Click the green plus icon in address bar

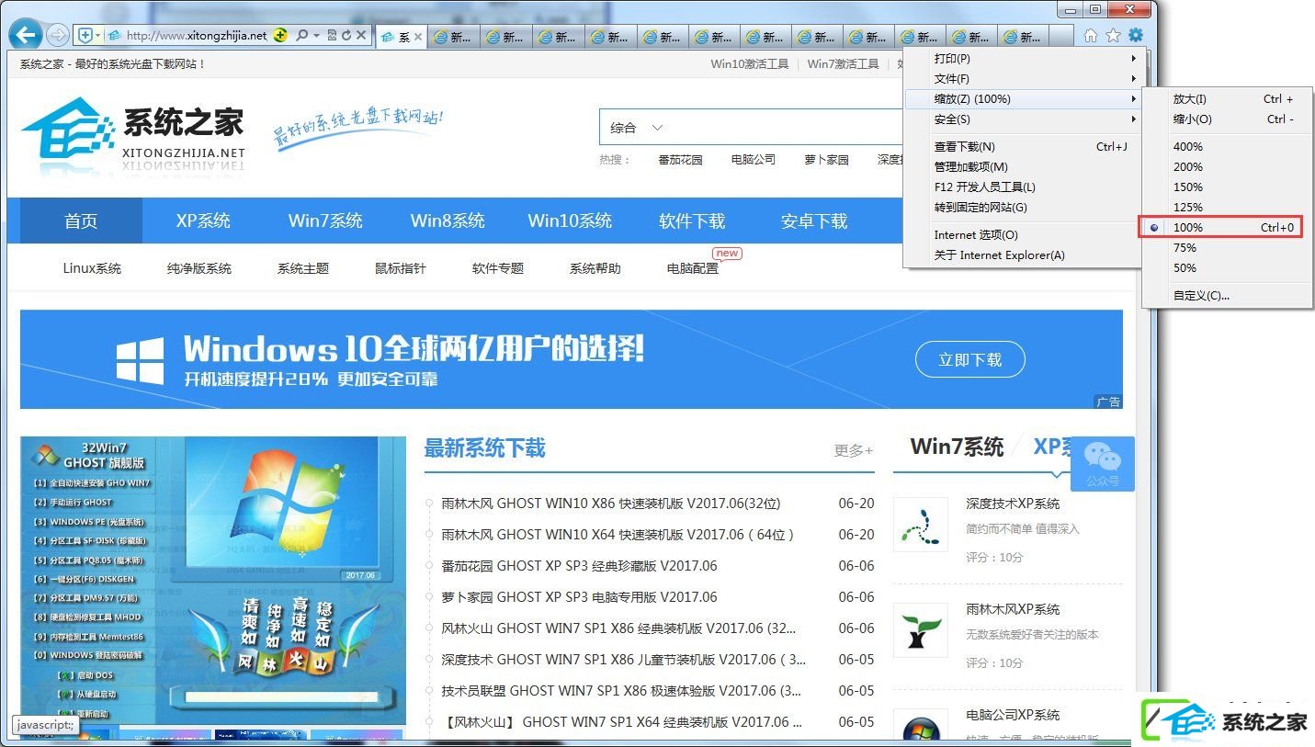click(281, 36)
